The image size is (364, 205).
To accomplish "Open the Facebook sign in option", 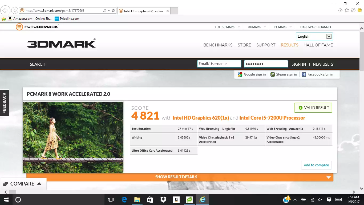I will [x=317, y=74].
